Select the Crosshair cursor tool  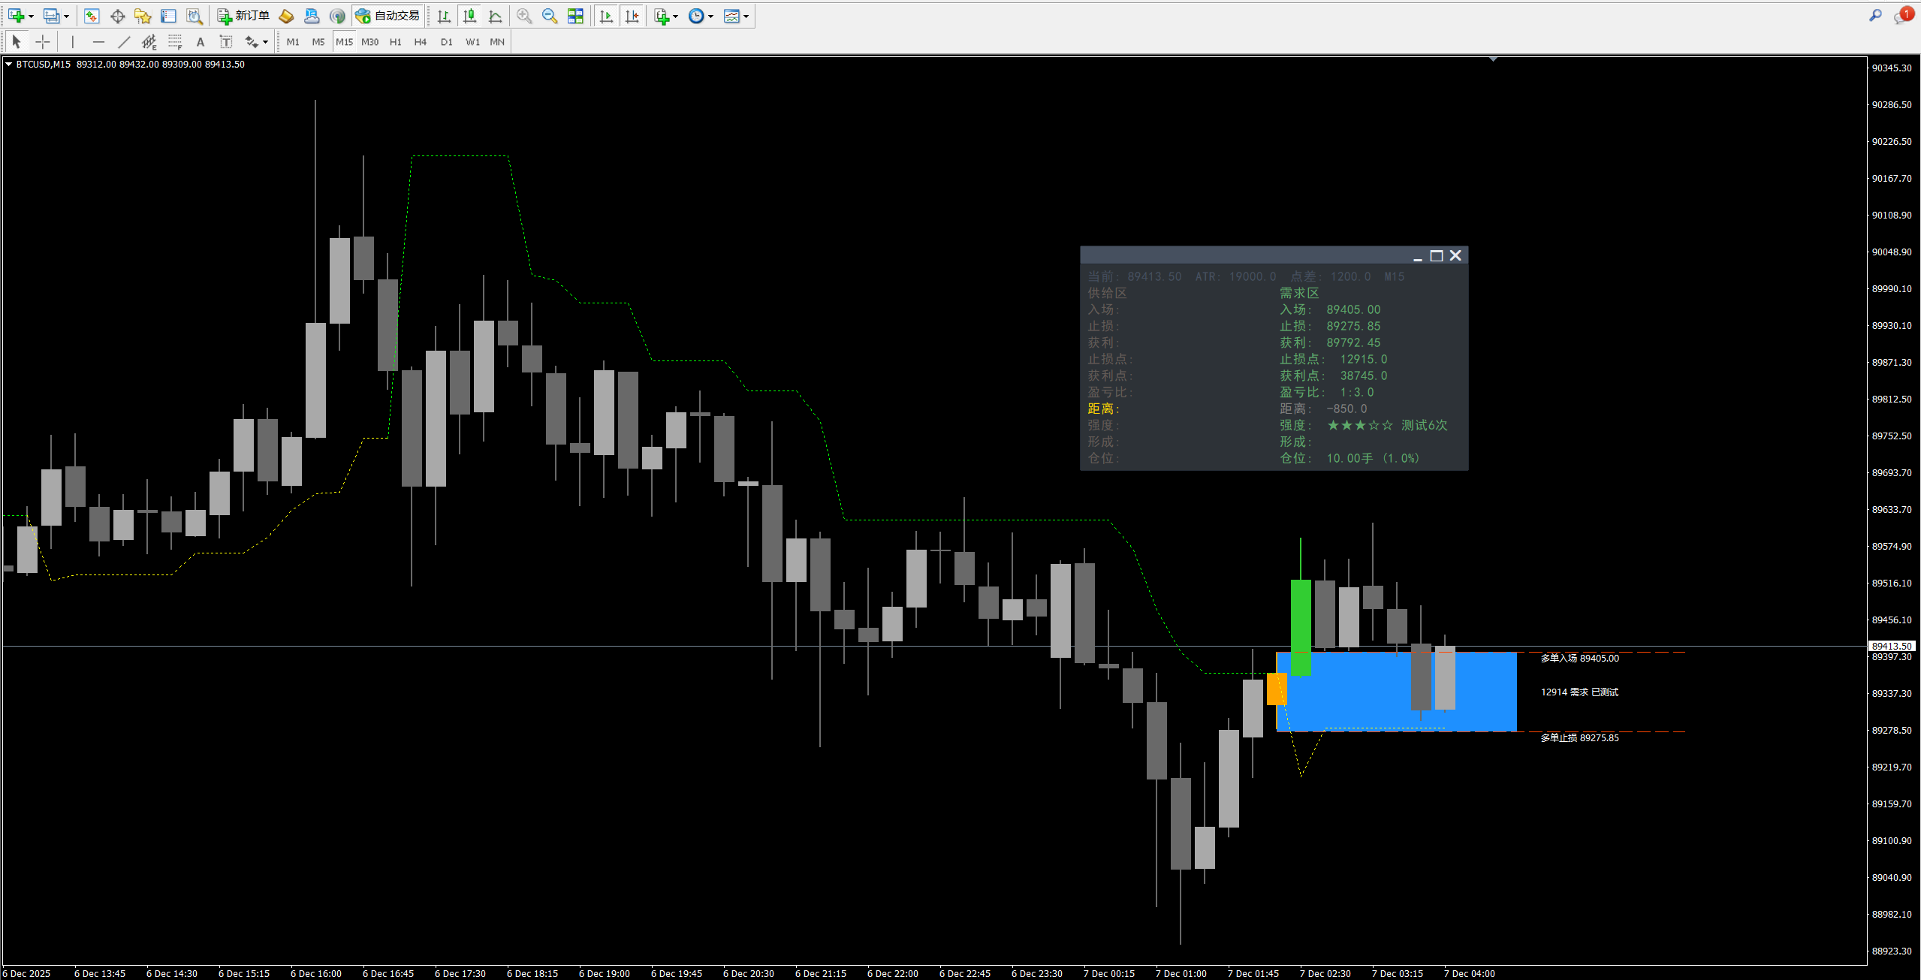point(43,42)
